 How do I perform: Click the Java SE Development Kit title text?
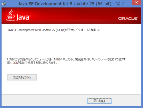[65, 4]
